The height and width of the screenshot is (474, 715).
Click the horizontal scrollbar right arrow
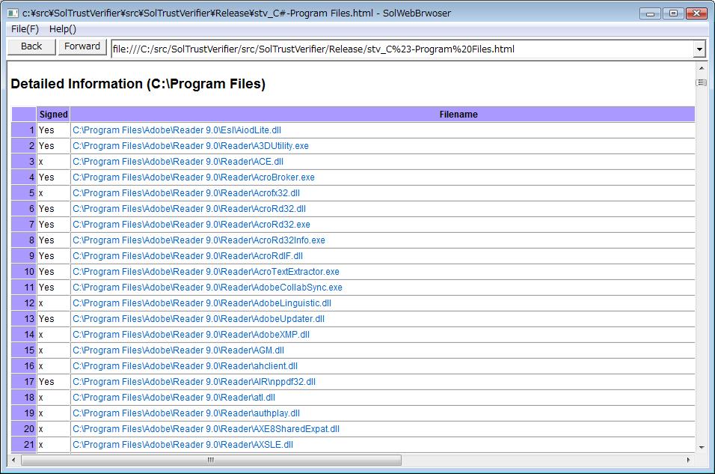pos(688,460)
